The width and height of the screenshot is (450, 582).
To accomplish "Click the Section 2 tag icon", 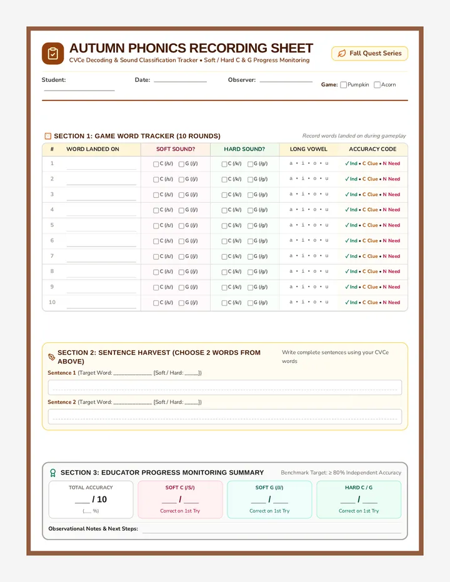I will (52, 357).
